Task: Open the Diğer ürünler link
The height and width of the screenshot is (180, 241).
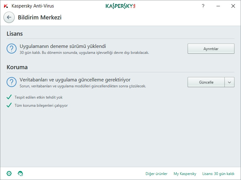Action: 156,174
